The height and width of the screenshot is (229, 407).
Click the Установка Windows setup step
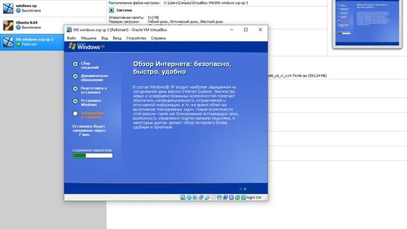pyautogui.click(x=87, y=102)
